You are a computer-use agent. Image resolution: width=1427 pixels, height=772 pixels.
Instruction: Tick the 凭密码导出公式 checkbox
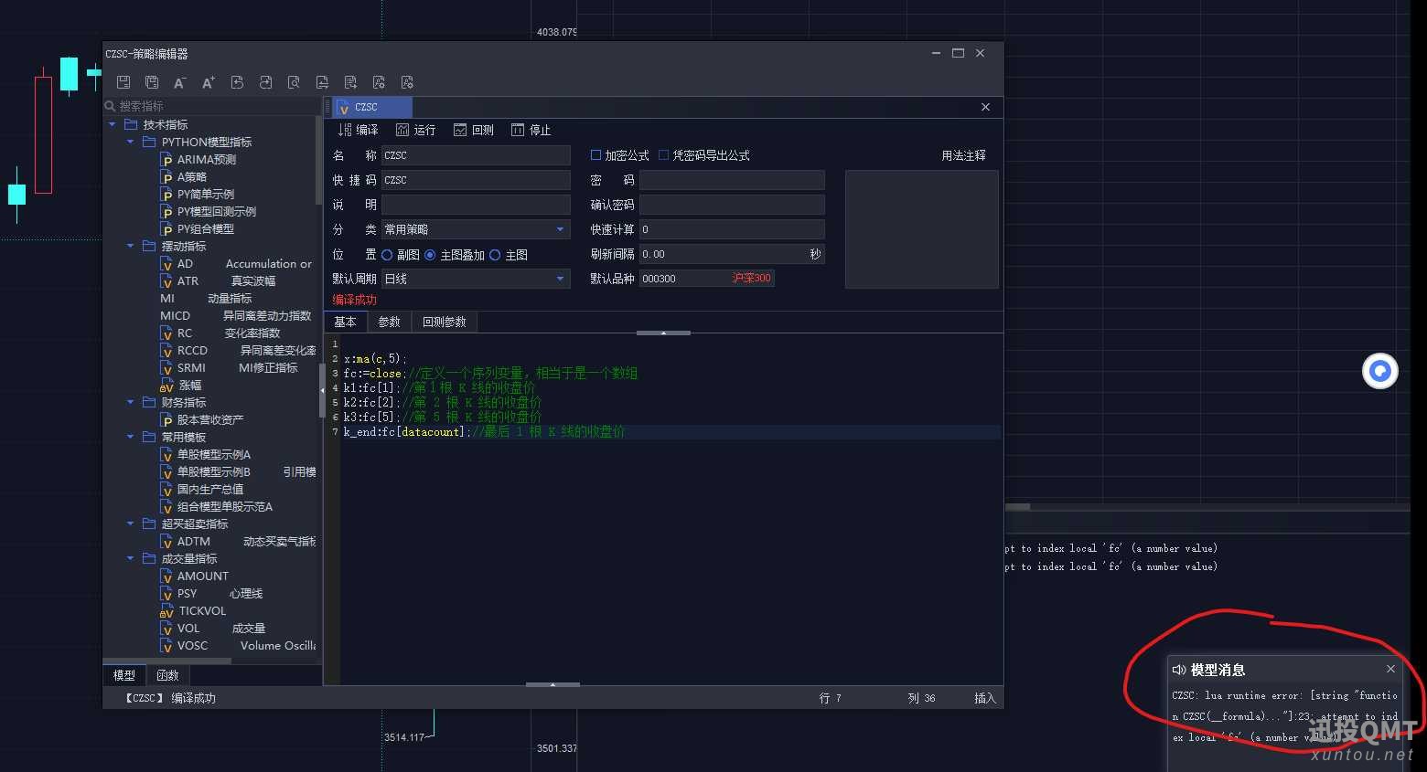[663, 155]
